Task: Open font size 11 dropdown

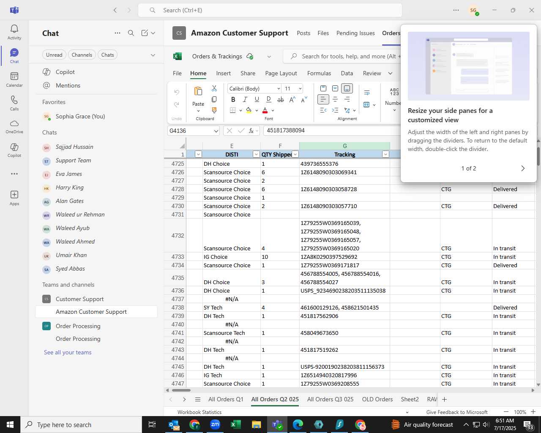Action: (300, 88)
